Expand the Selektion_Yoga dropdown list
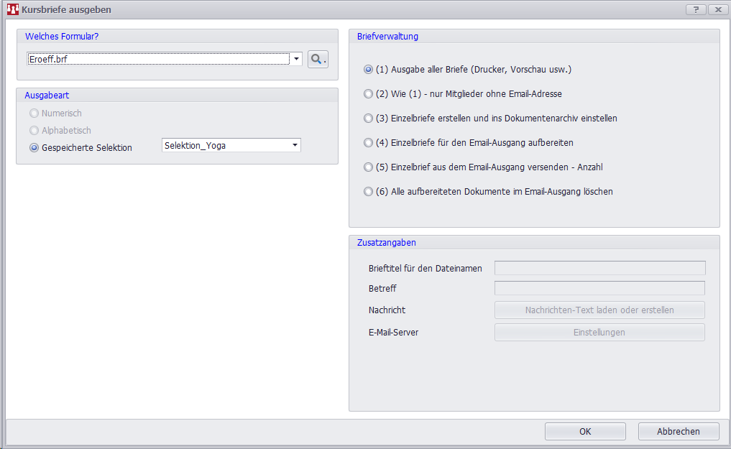 tap(295, 145)
